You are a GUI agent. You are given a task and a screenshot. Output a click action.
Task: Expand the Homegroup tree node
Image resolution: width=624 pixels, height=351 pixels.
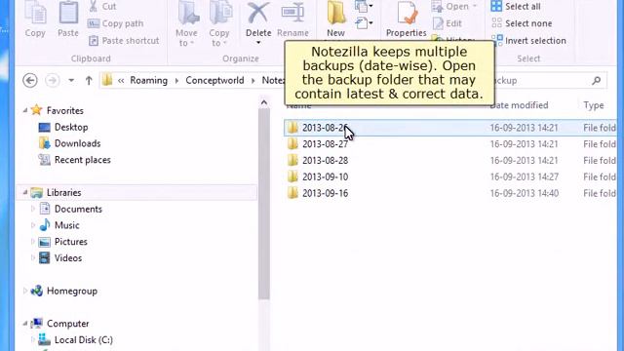click(x=25, y=291)
